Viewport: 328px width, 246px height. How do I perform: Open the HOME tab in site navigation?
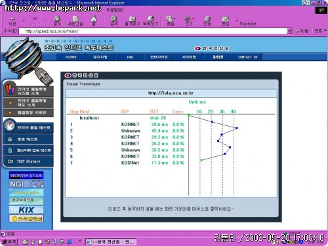(71, 57)
